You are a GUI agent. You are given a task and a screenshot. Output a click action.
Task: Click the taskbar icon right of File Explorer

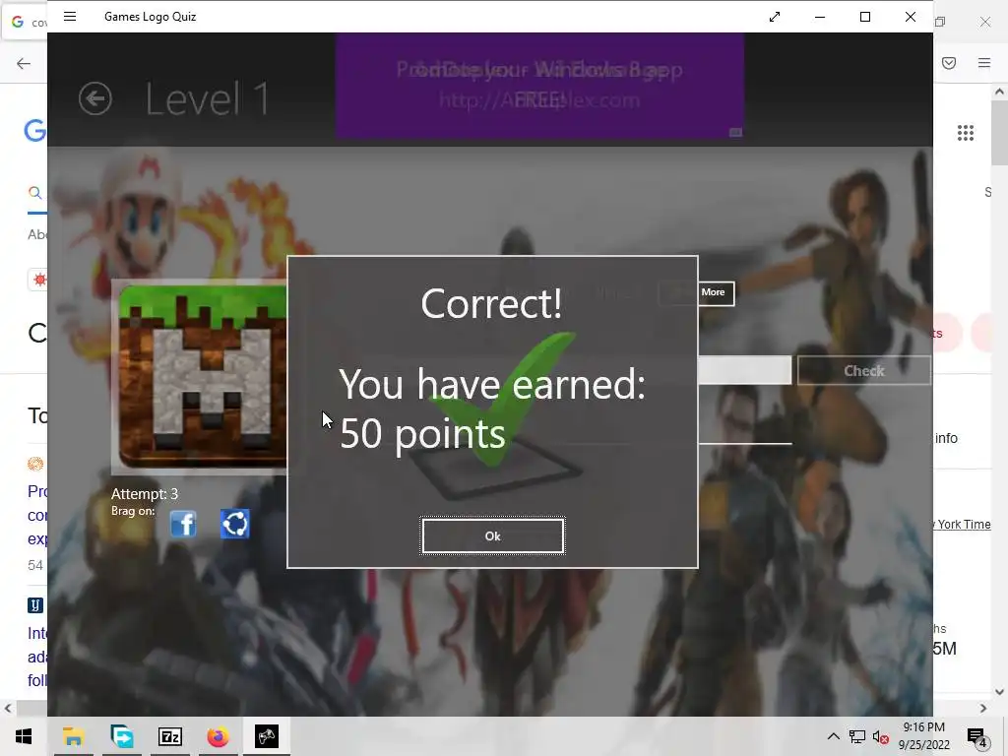pyautogui.click(x=122, y=736)
